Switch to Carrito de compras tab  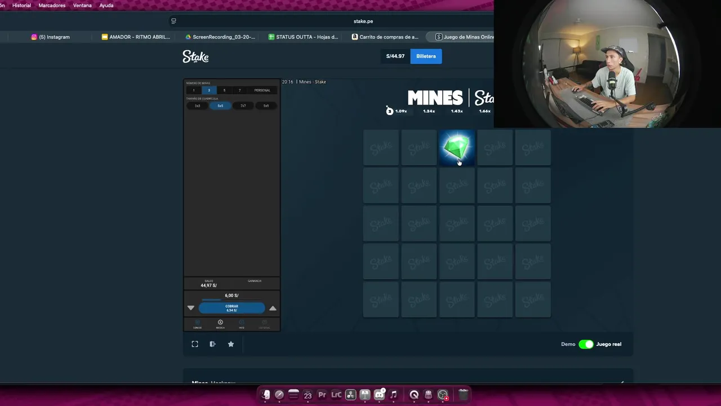click(385, 37)
